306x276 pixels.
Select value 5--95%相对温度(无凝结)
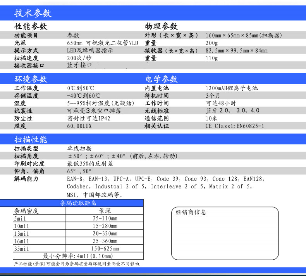point(100,103)
